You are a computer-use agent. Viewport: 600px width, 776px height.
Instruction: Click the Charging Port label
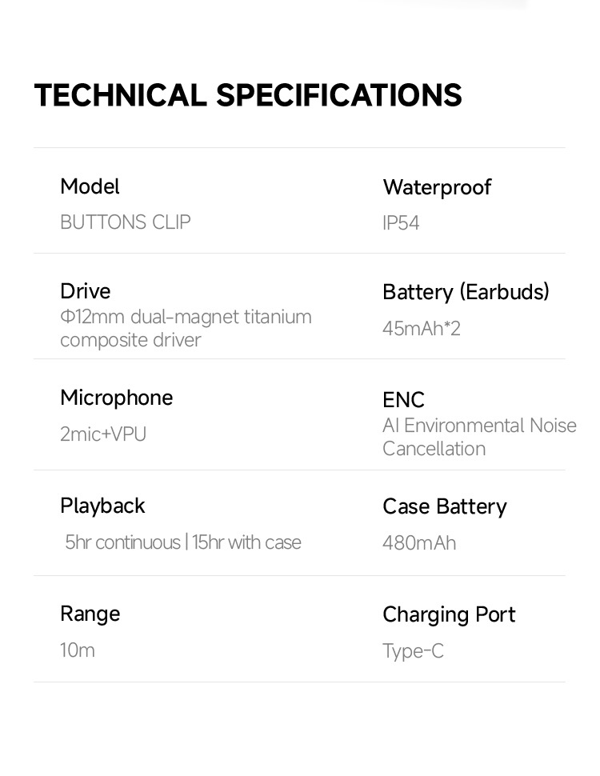coord(449,614)
